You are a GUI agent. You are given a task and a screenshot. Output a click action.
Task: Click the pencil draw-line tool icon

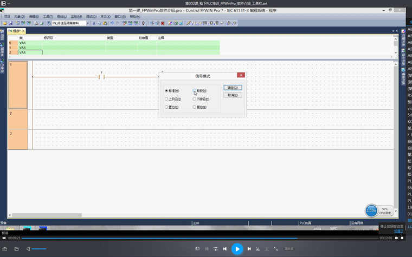189,23
